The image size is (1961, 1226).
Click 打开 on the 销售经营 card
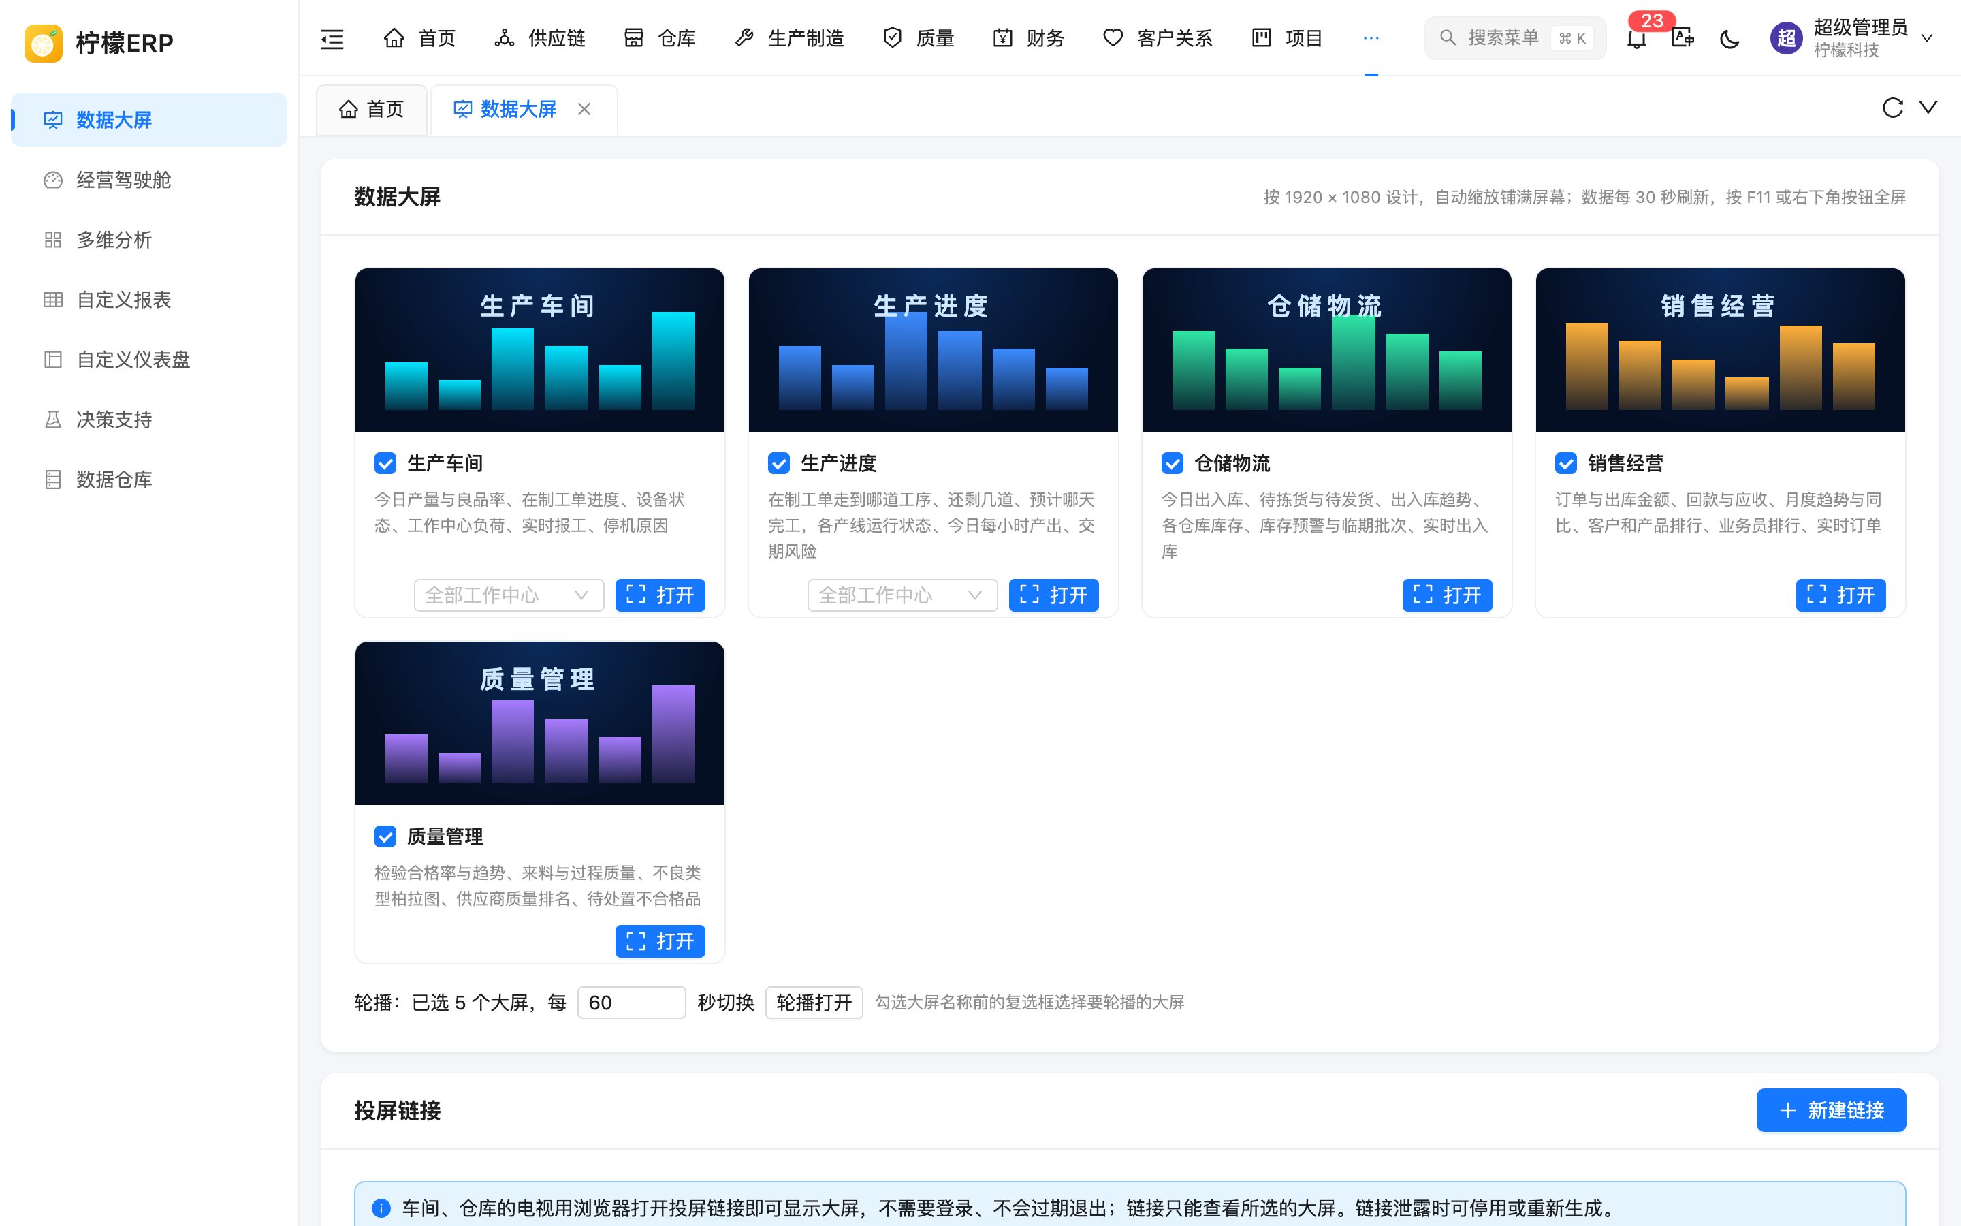[x=1840, y=595]
